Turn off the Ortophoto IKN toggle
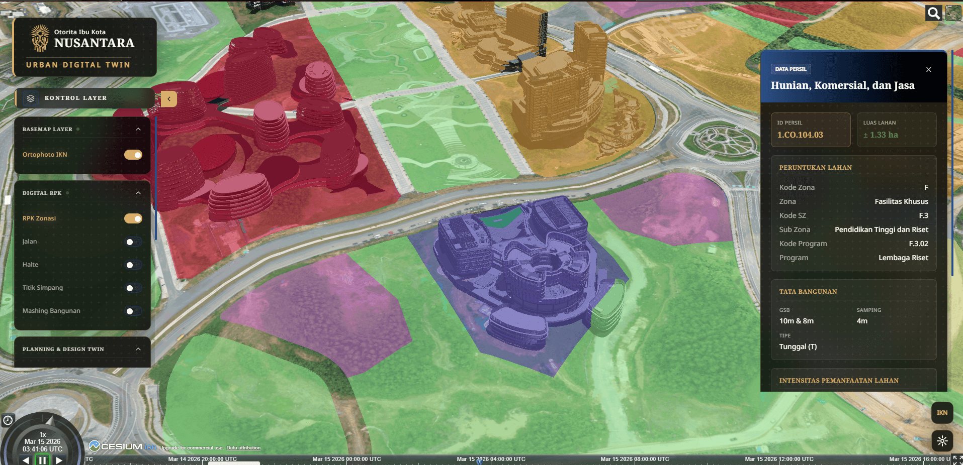The width and height of the screenshot is (963, 465). (133, 155)
